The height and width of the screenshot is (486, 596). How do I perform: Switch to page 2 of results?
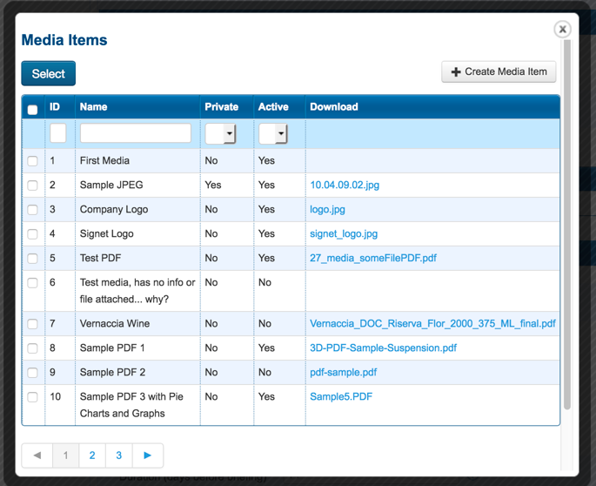coord(92,456)
